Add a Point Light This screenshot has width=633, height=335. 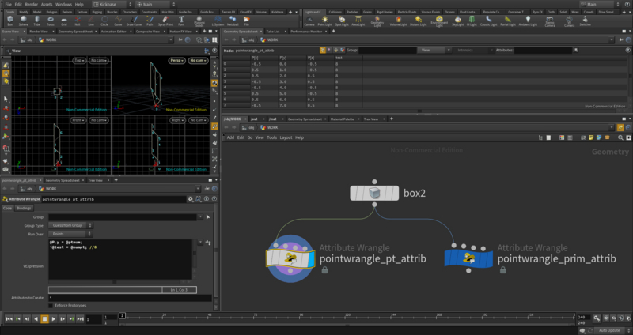[324, 21]
